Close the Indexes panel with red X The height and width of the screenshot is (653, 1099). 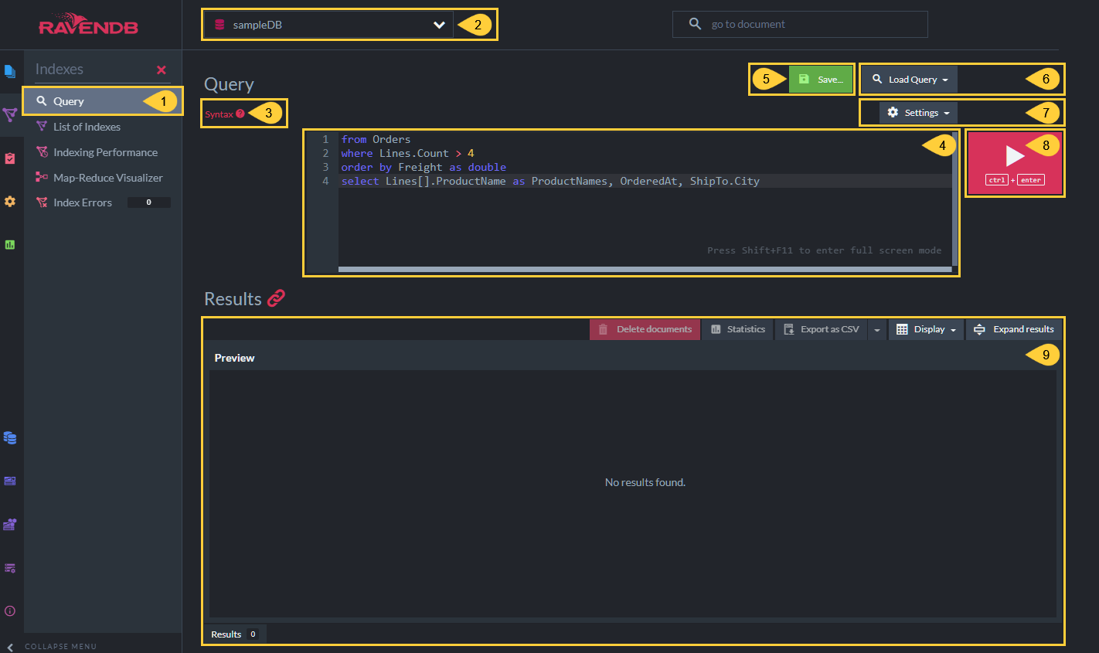[x=162, y=70]
